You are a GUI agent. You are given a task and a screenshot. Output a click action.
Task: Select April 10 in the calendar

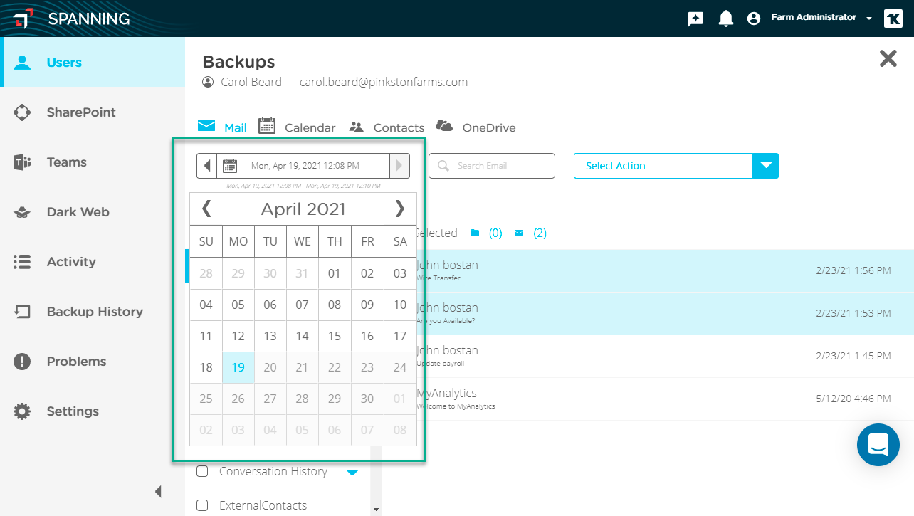click(x=400, y=305)
